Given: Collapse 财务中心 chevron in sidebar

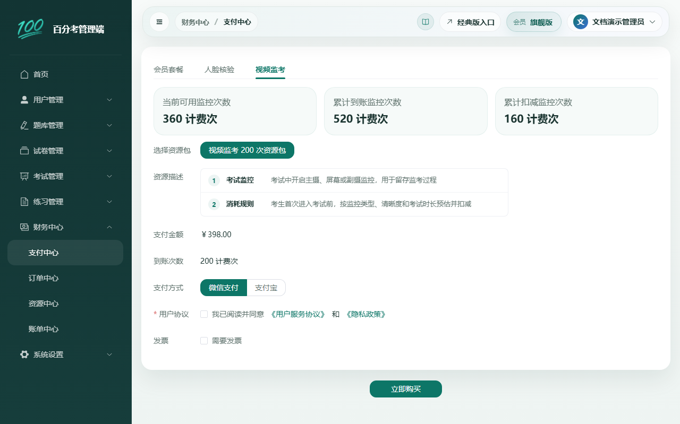Looking at the screenshot, I should pos(109,227).
